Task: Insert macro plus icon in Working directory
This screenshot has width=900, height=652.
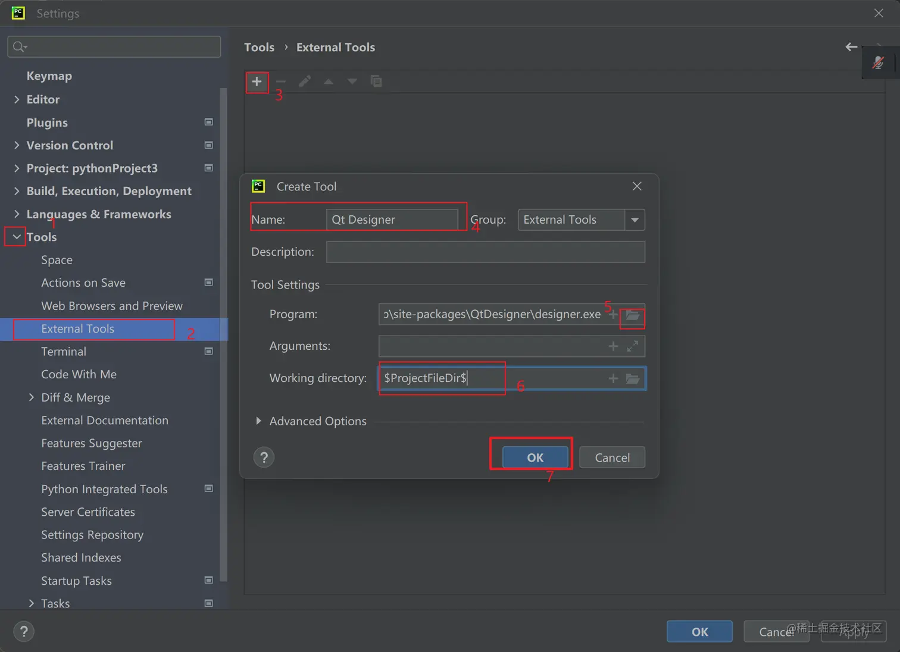Action: point(613,378)
